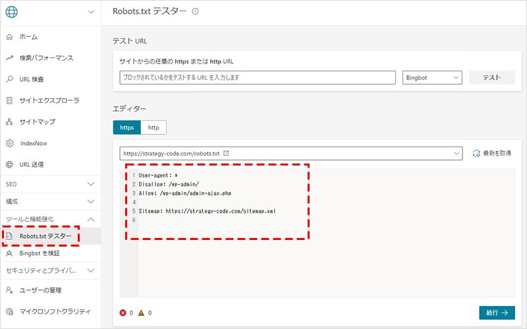
Task: Collapse the ツールと機能強化 section
Action: (x=91, y=219)
